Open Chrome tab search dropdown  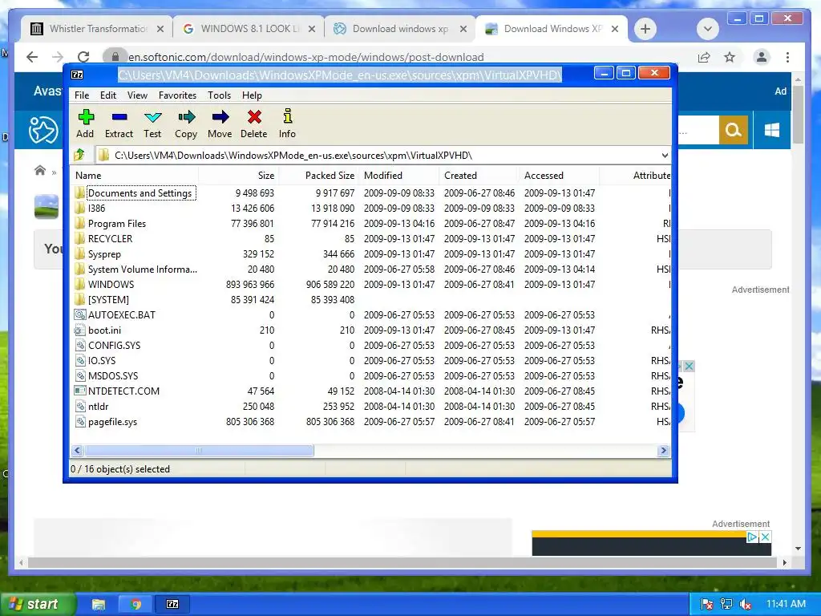(707, 29)
